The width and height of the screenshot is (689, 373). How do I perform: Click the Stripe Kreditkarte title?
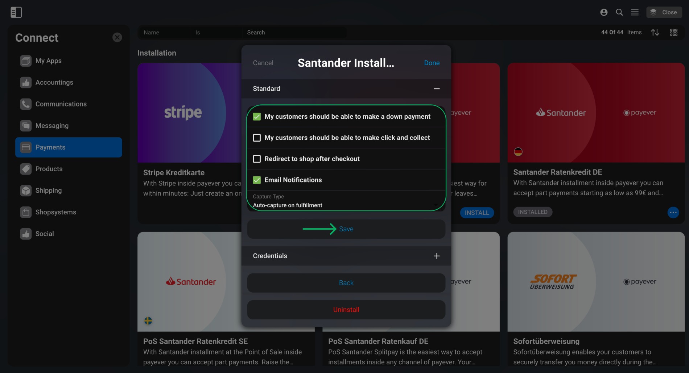click(x=174, y=173)
